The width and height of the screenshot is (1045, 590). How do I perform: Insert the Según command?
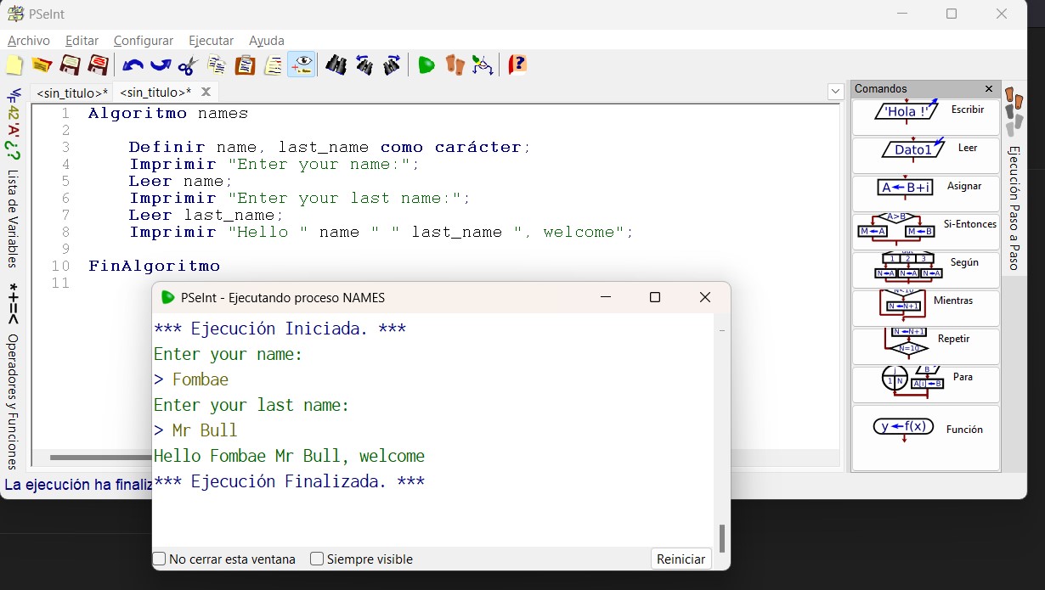point(926,270)
